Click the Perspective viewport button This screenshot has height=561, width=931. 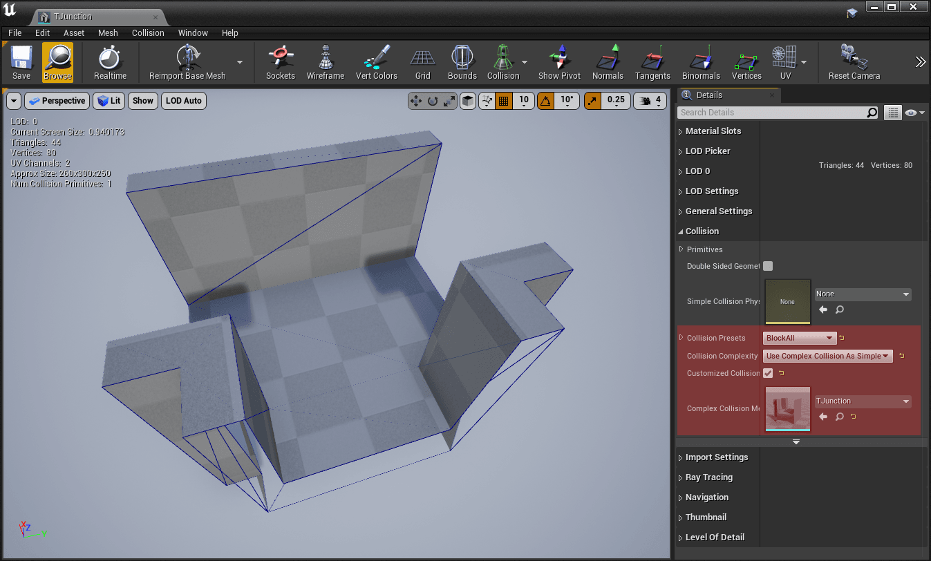click(x=57, y=101)
